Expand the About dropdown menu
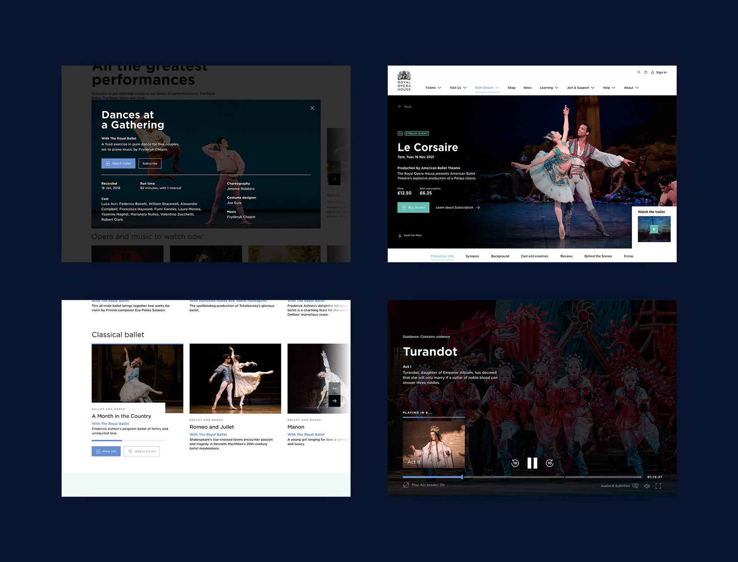The image size is (738, 562). pyautogui.click(x=632, y=88)
